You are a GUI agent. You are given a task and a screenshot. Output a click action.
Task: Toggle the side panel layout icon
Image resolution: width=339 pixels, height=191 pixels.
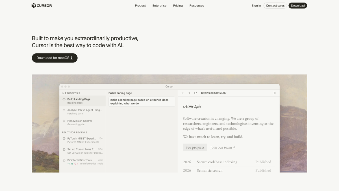tap(274, 93)
